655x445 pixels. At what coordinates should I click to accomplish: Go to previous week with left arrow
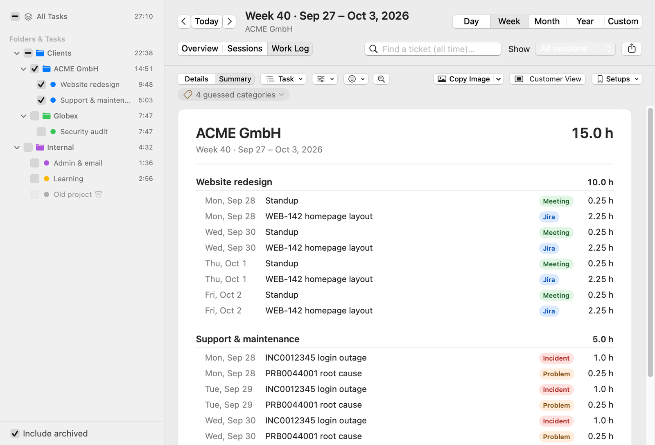point(184,21)
